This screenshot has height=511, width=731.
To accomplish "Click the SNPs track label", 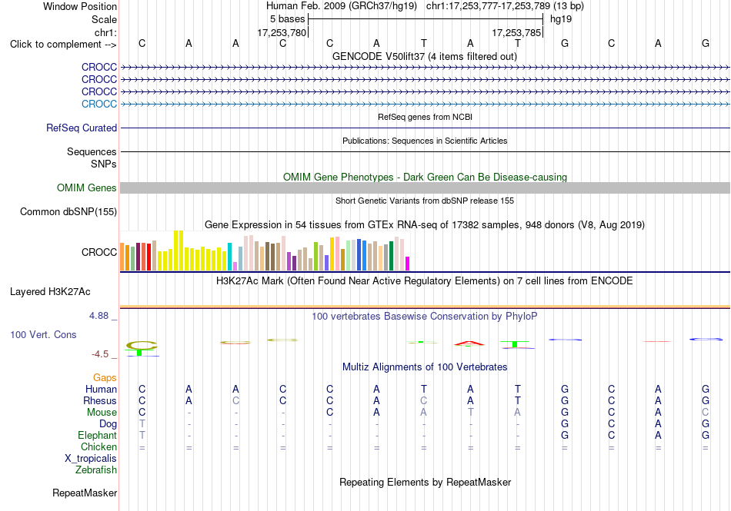I will [104, 164].
